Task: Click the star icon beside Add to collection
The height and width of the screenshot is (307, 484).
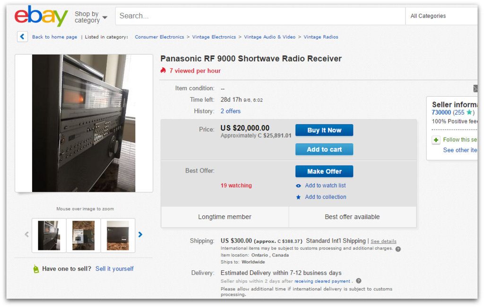Action: click(x=298, y=197)
